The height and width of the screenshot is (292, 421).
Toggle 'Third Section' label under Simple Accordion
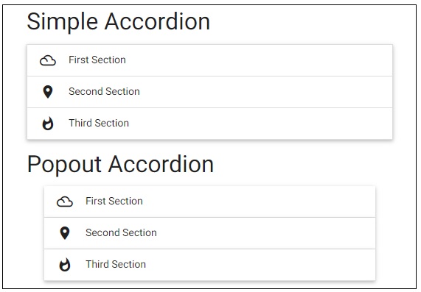(x=99, y=123)
